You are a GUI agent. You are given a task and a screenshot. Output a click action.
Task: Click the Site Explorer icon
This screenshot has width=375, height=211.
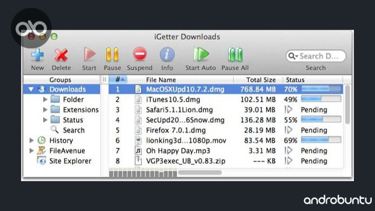41,160
